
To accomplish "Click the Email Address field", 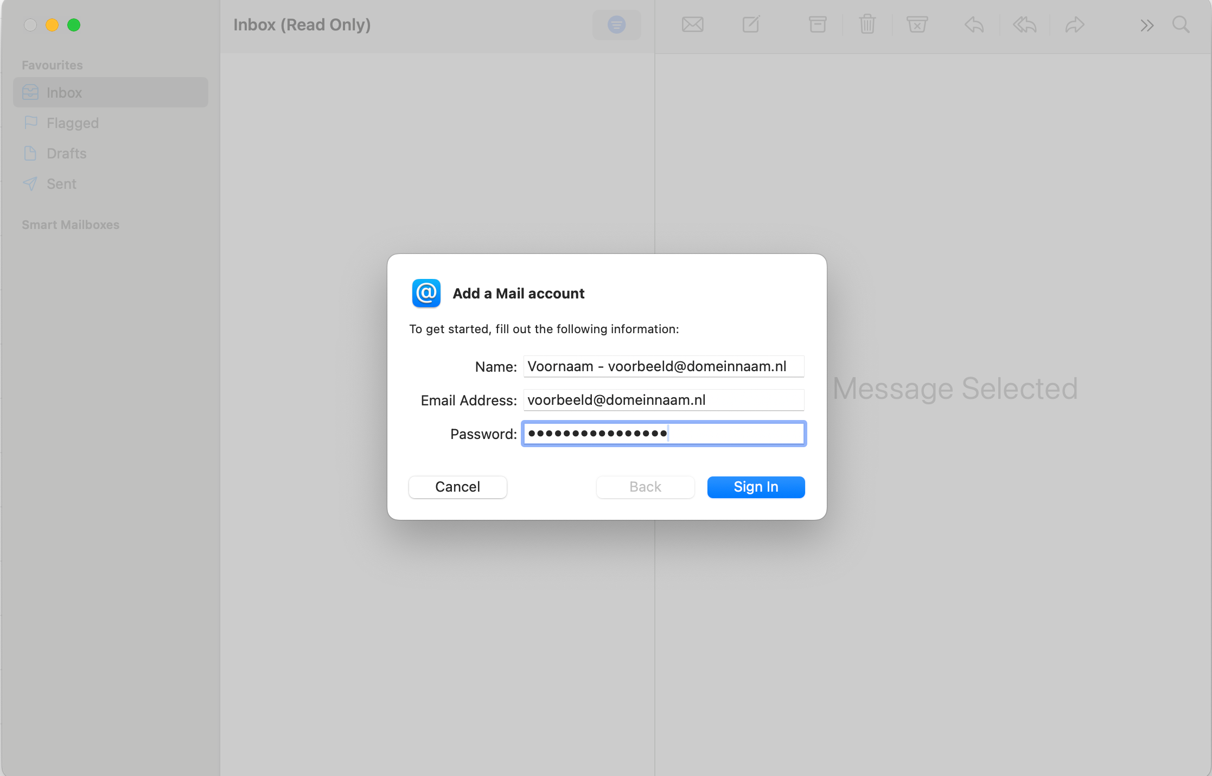I will (x=663, y=400).
